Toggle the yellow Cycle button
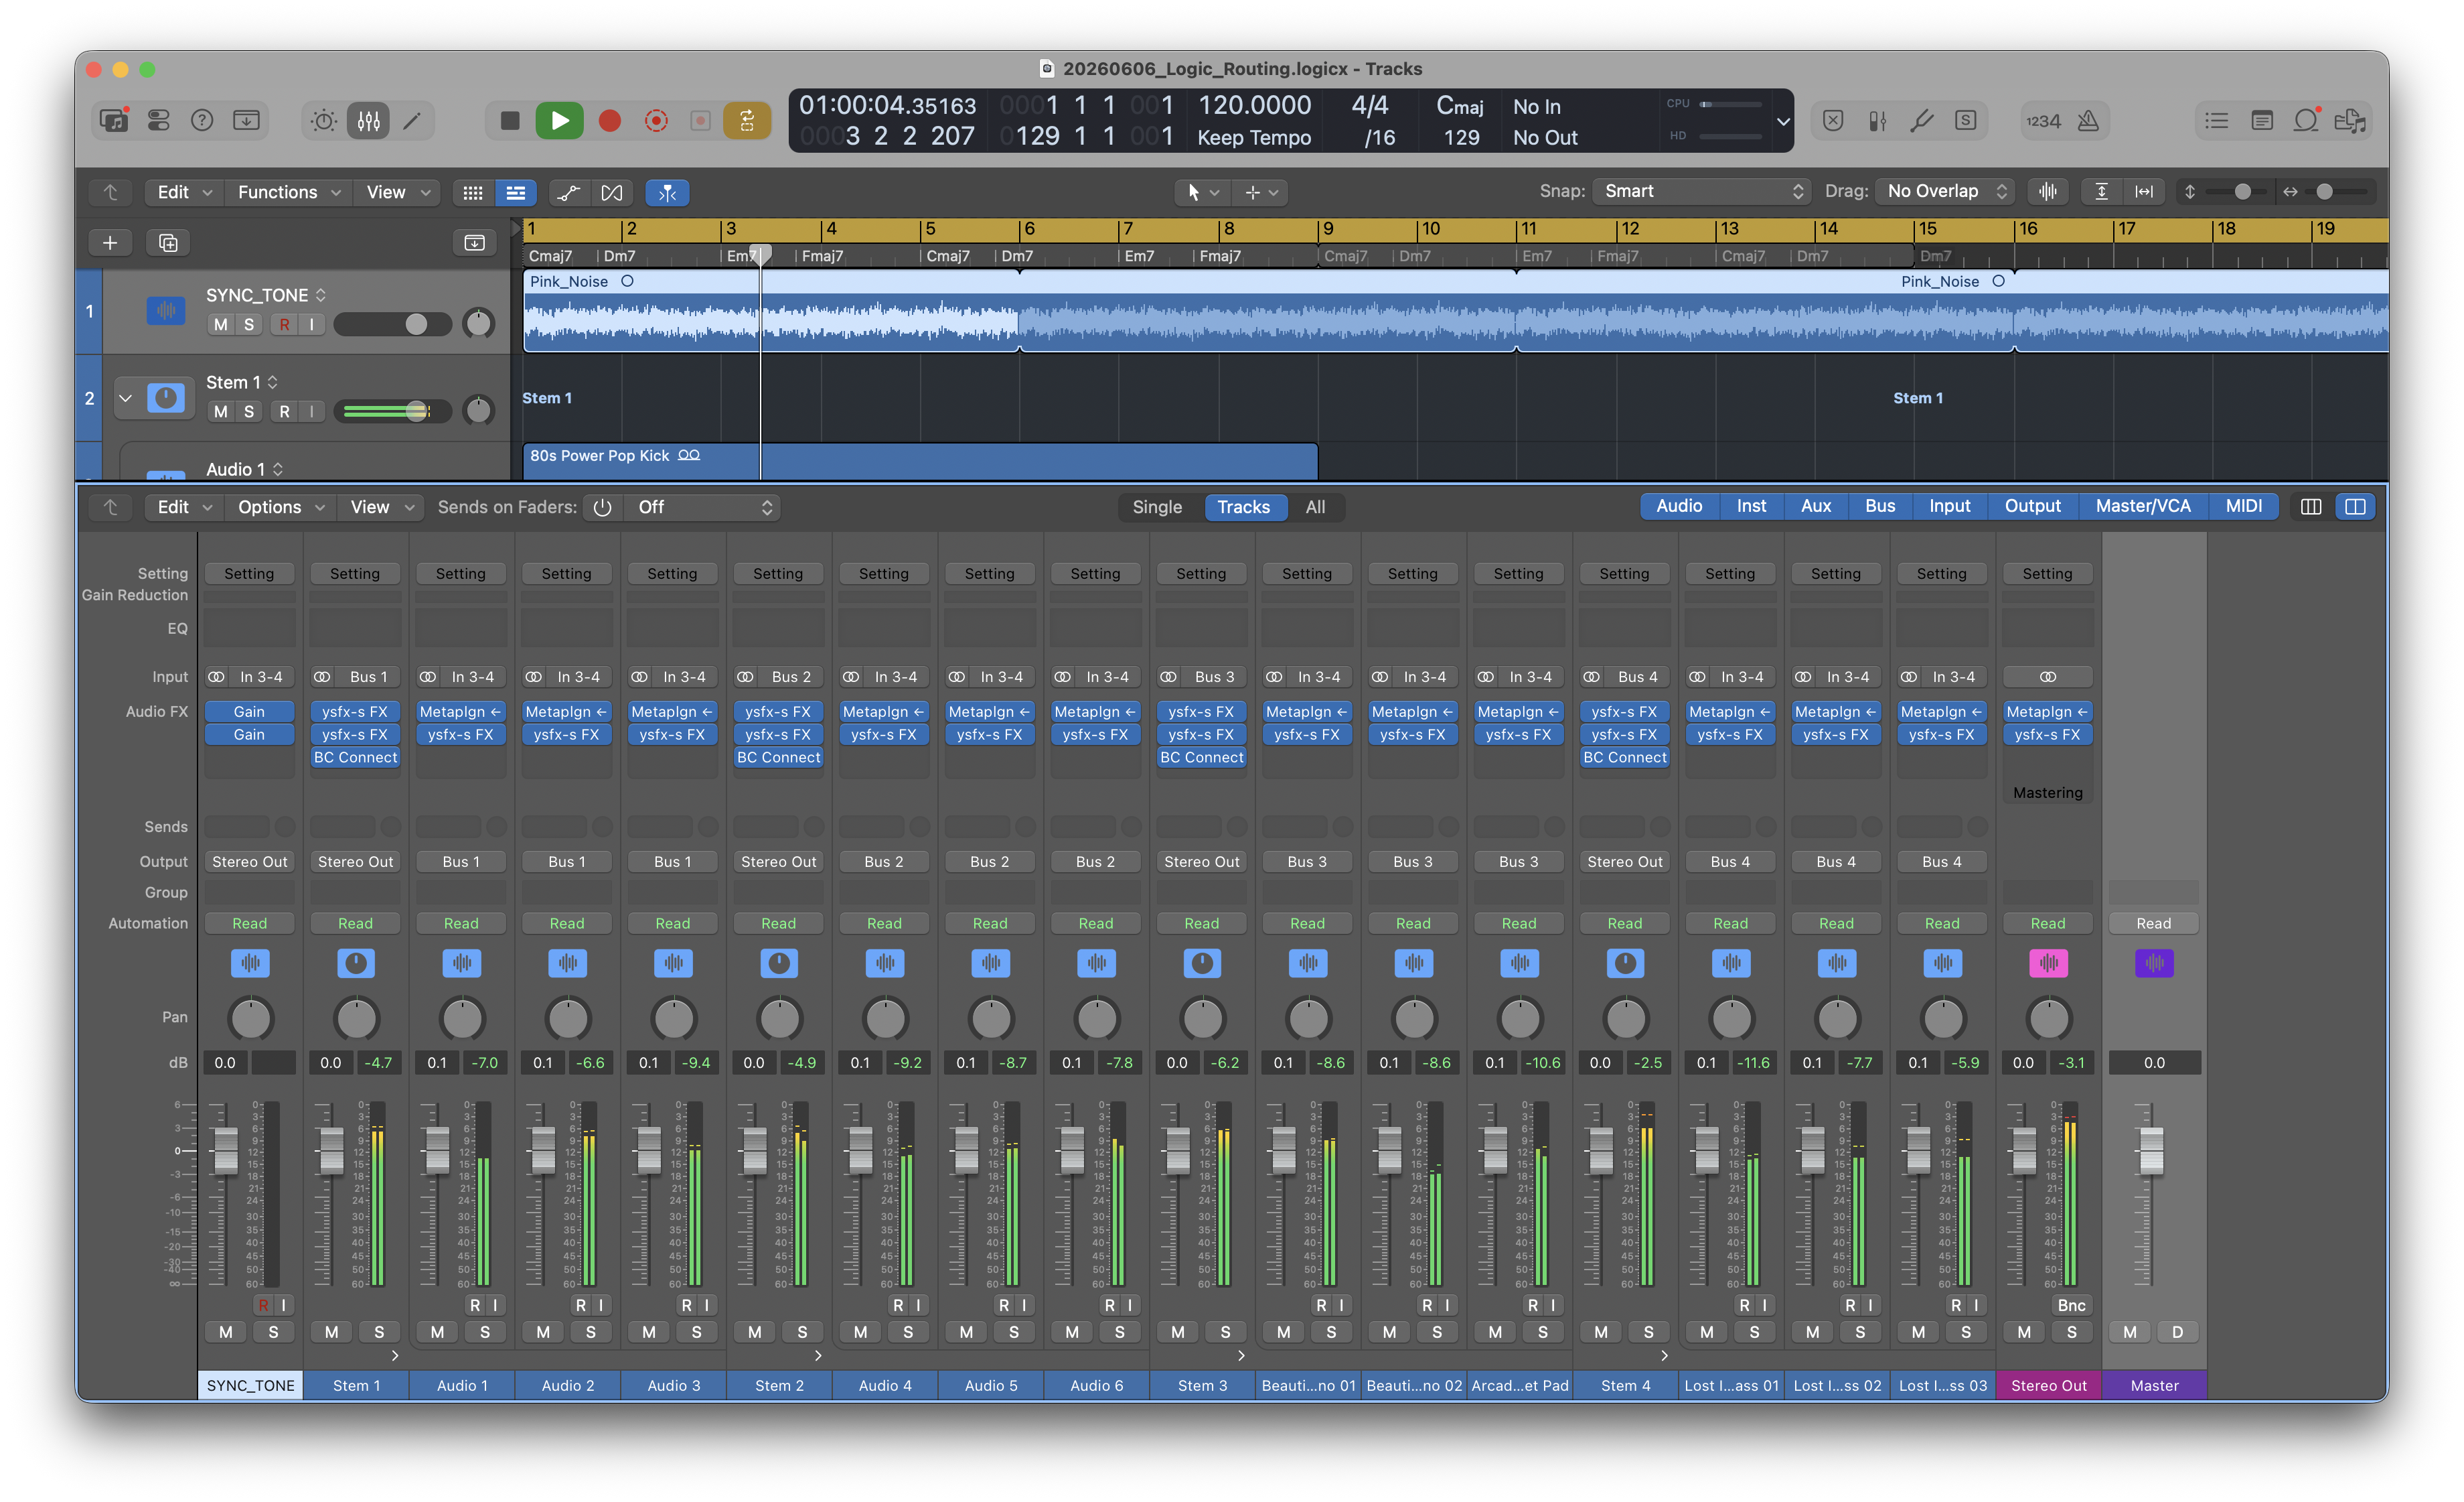Image resolution: width=2464 pixels, height=1502 pixels. 747,121
